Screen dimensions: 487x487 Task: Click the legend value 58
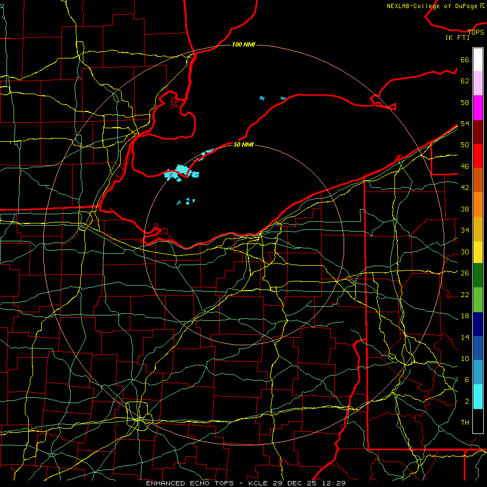[x=465, y=102]
